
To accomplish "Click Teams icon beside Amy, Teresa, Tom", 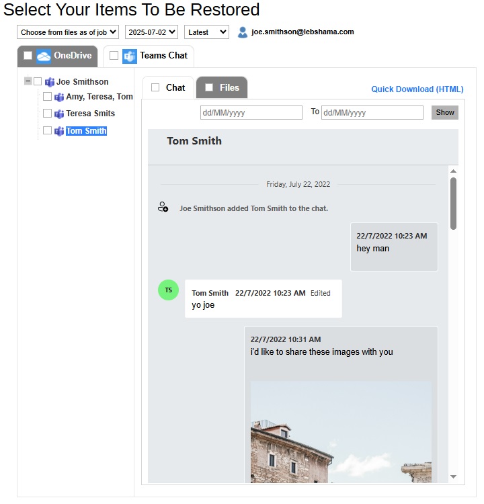I will [x=59, y=97].
